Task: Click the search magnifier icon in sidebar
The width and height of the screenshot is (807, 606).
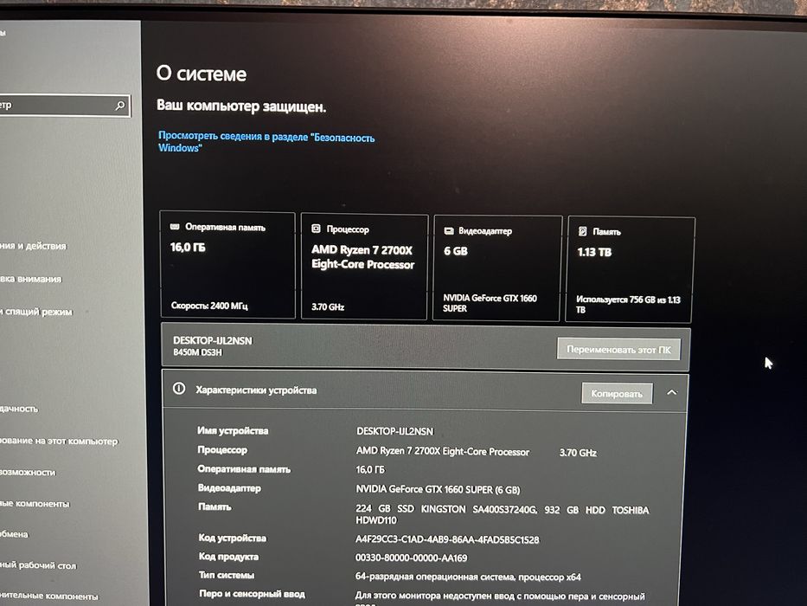Action: [120, 106]
